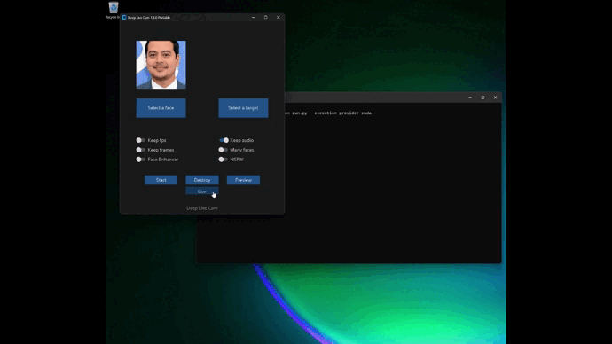Turn on the Many faces switch

[223, 150]
